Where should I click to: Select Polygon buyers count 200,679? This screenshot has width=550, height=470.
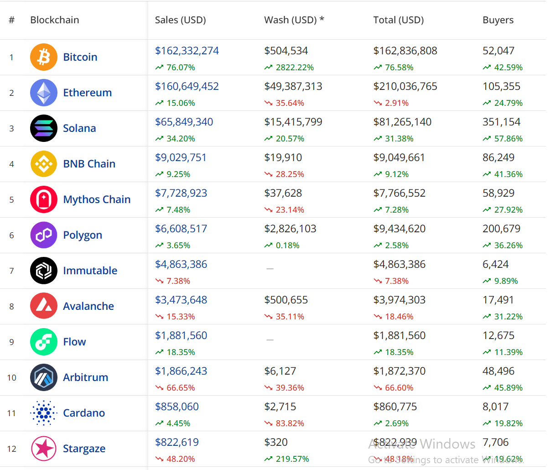coord(501,229)
